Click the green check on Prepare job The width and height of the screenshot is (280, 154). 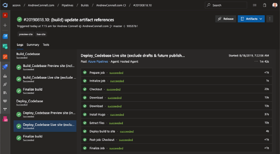click(85, 73)
